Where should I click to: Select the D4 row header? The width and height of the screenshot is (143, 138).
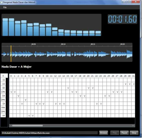[x=3, y=96]
